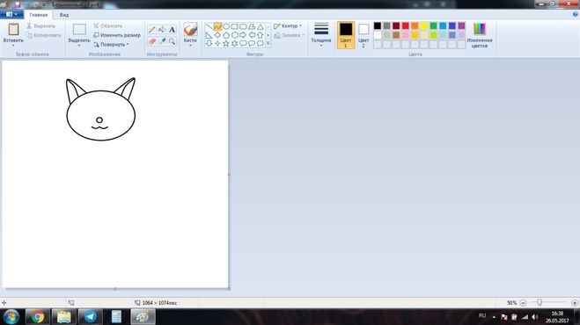The width and height of the screenshot is (580, 325).
Task: Open the Повернуть rotate dropdown
Action: coord(111,44)
